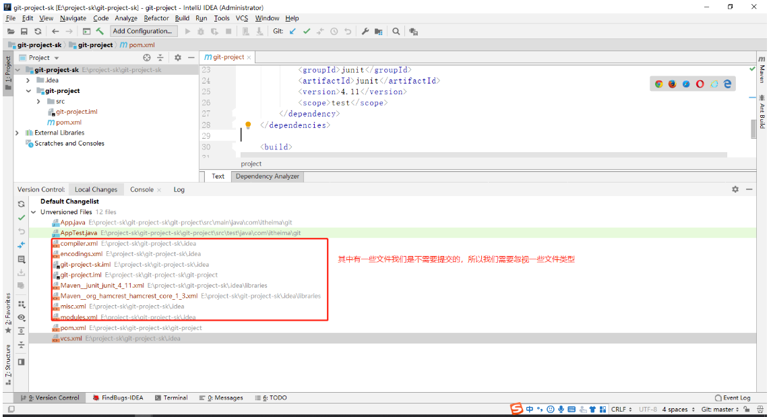The width and height of the screenshot is (771, 417).
Task: Click the Build project hammer icon
Action: pyautogui.click(x=100, y=31)
